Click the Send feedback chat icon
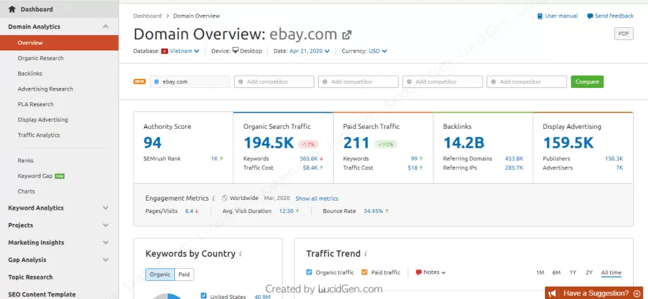The height and width of the screenshot is (299, 648). tap(590, 16)
